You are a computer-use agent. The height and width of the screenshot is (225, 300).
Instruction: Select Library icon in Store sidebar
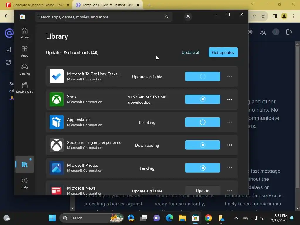tap(25, 164)
